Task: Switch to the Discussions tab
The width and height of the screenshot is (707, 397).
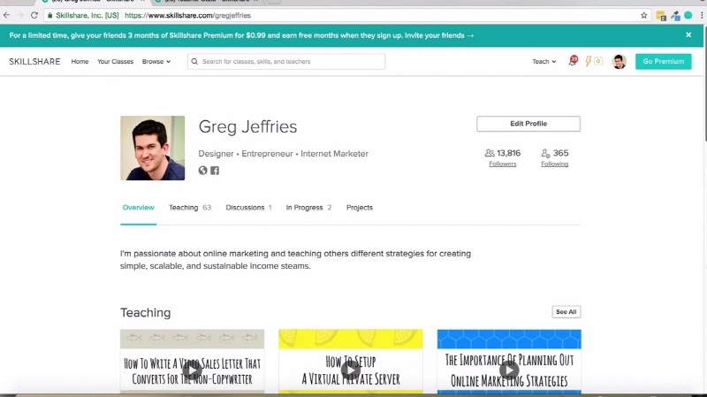Action: click(249, 208)
